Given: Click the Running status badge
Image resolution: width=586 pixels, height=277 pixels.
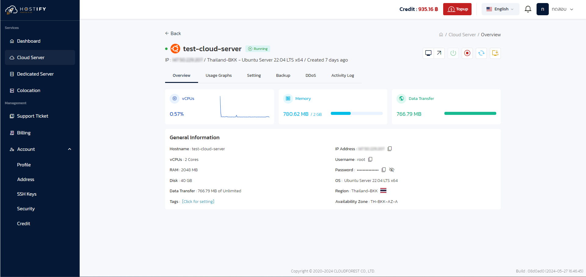Looking at the screenshot, I should click(x=258, y=49).
